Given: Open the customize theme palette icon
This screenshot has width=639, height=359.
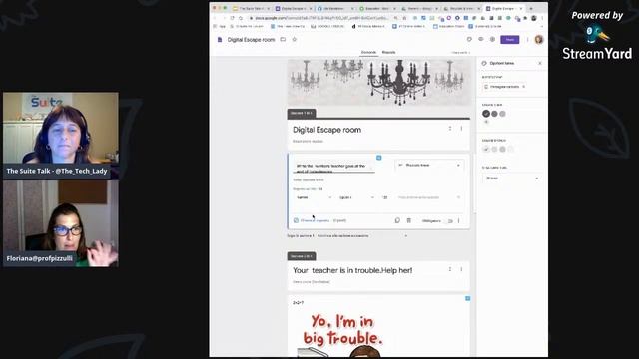Looking at the screenshot, I should coord(469,40).
